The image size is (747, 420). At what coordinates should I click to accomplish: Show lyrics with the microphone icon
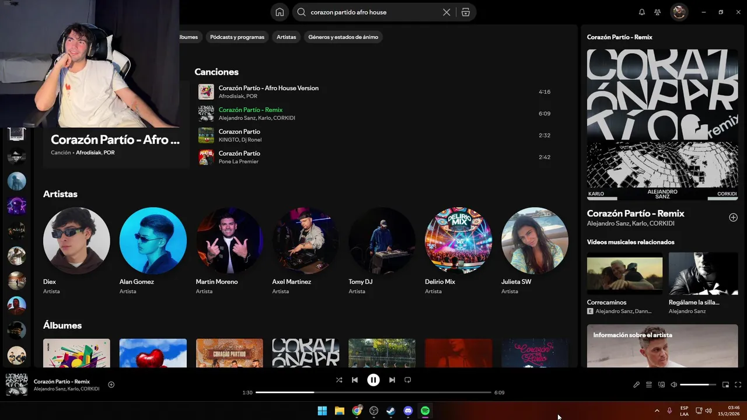[x=637, y=384]
